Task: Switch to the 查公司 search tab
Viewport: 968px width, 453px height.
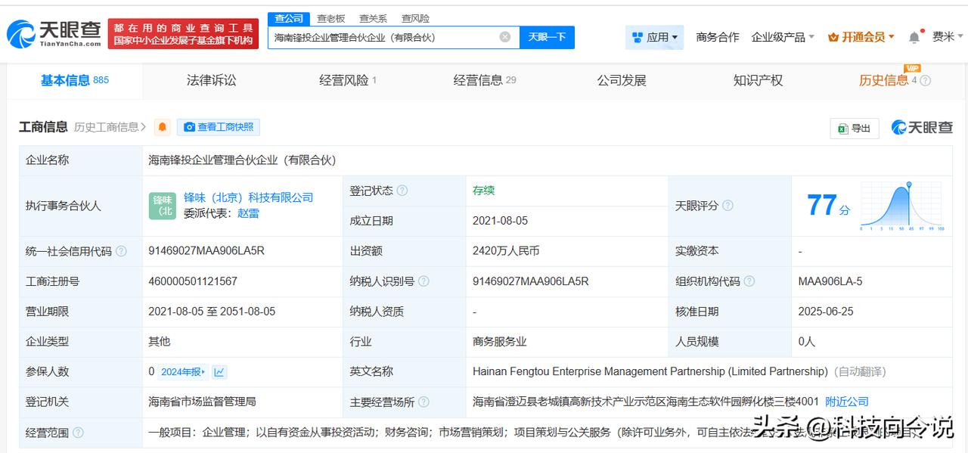Action: click(x=289, y=18)
